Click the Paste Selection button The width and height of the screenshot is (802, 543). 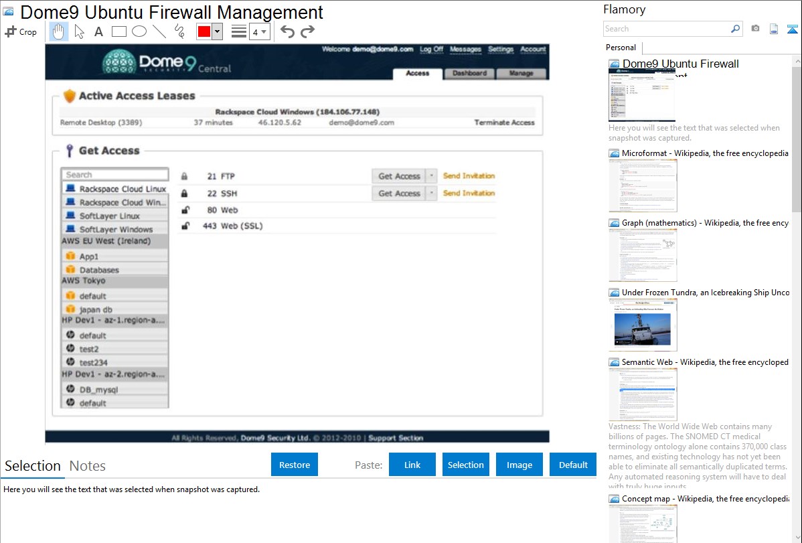466,465
